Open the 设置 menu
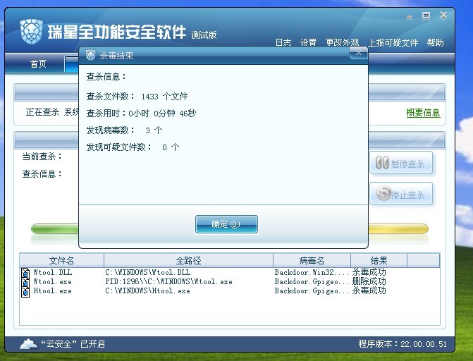 click(308, 42)
